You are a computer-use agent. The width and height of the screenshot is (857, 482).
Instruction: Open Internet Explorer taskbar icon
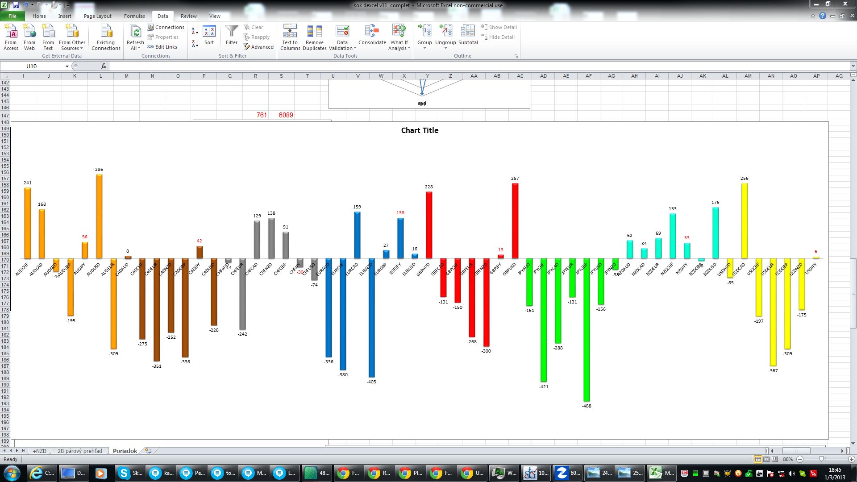[42, 473]
